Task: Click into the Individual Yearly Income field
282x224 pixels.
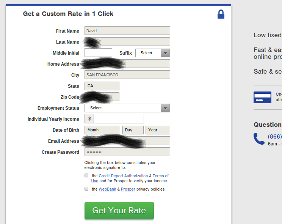Action: [x=119, y=119]
